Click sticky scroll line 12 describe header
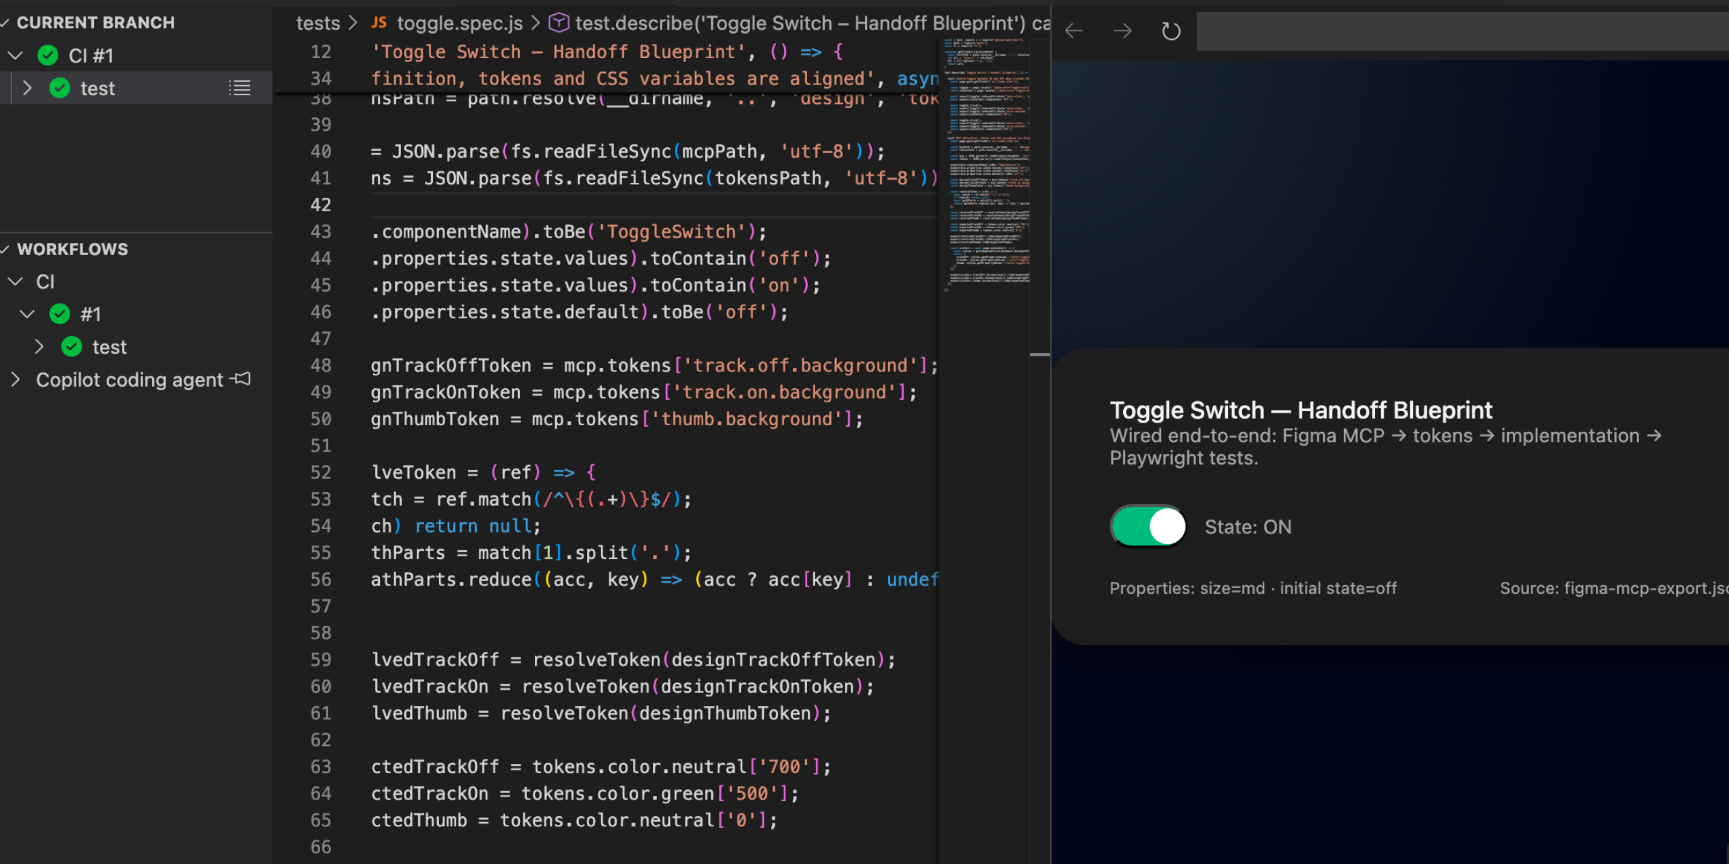 tap(608, 52)
